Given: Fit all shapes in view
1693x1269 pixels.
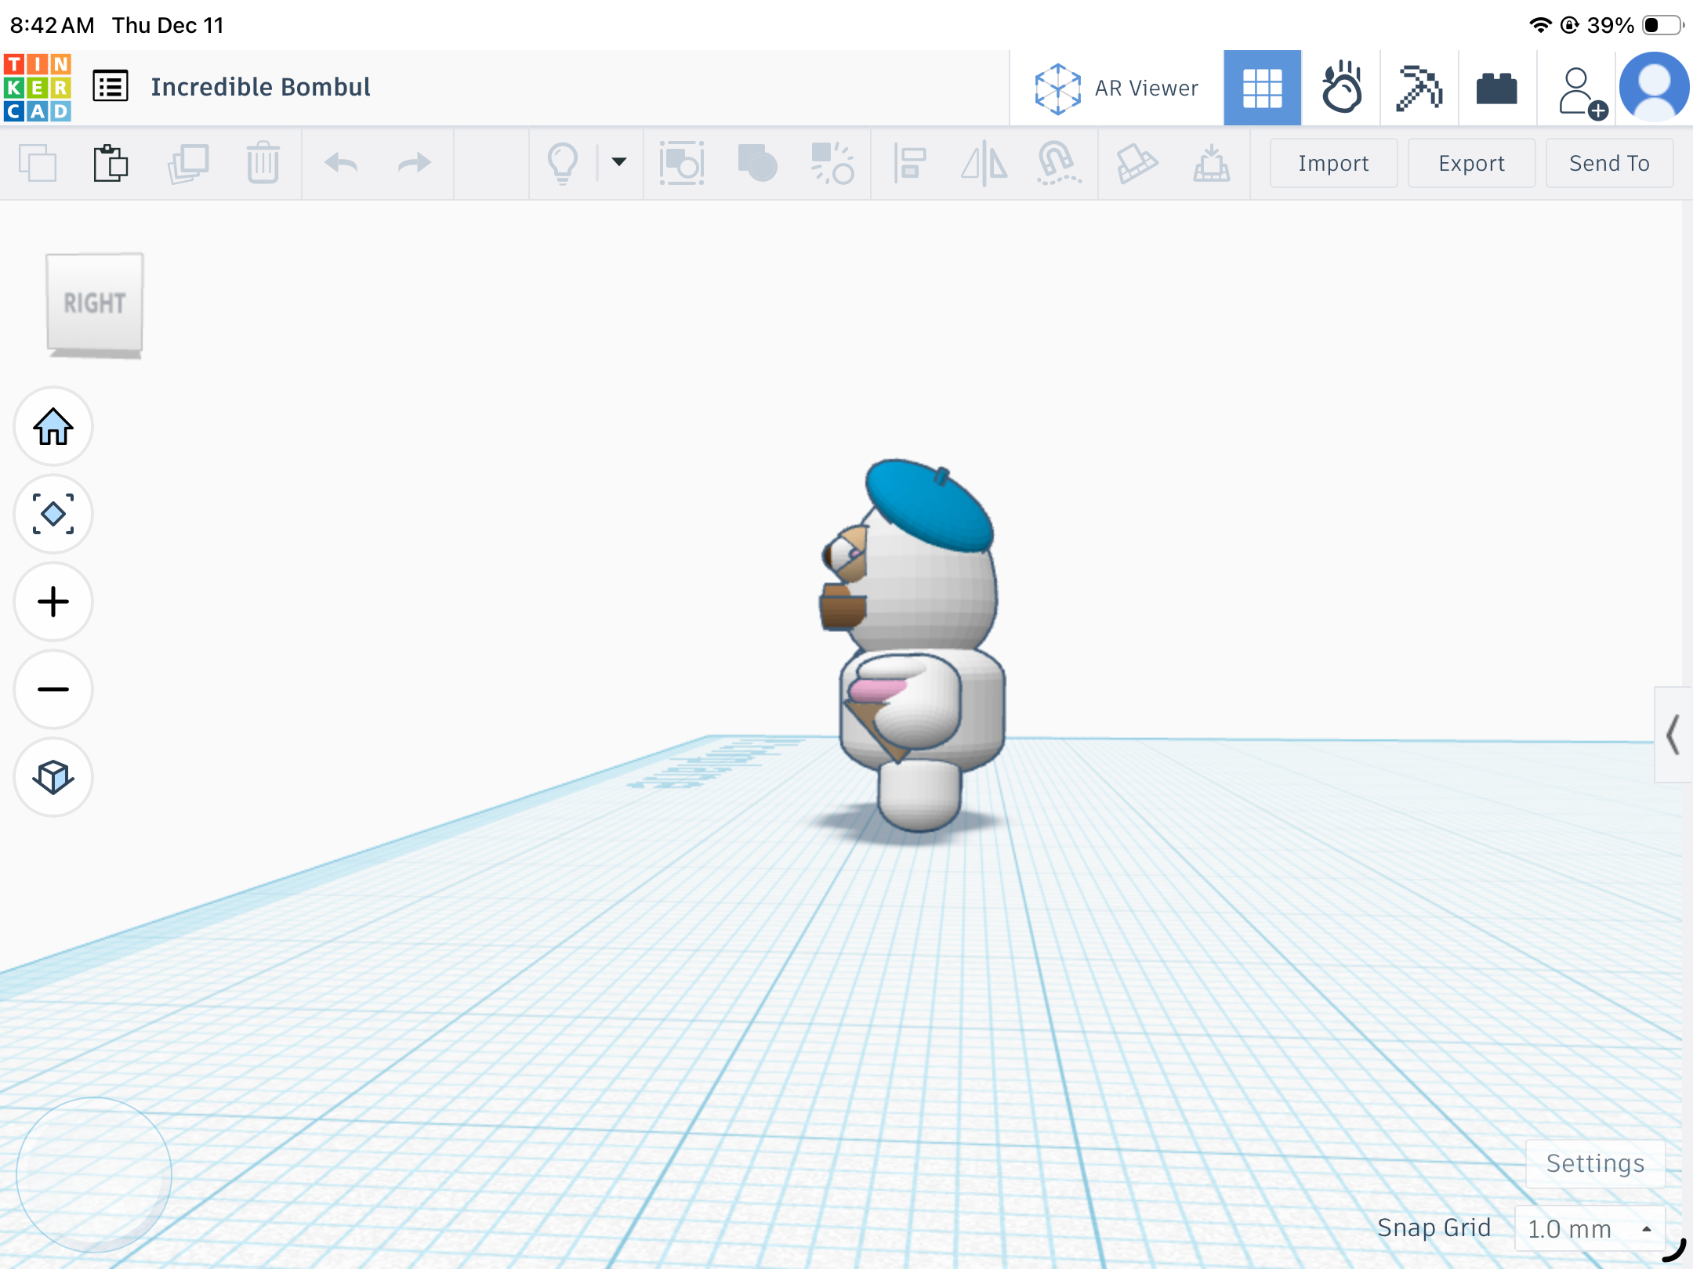Looking at the screenshot, I should (x=53, y=514).
